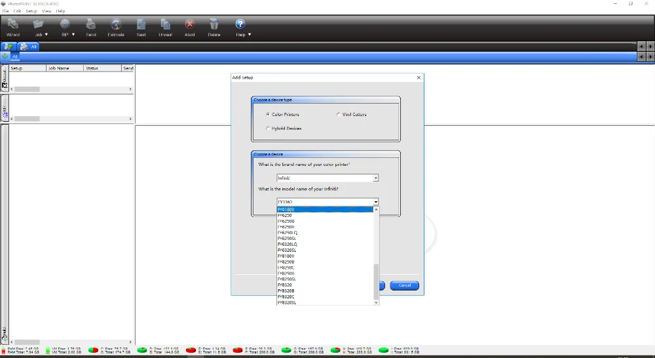This screenshot has width=655, height=358.
Task: Click the D: drive pie chart icon
Action: (142, 351)
